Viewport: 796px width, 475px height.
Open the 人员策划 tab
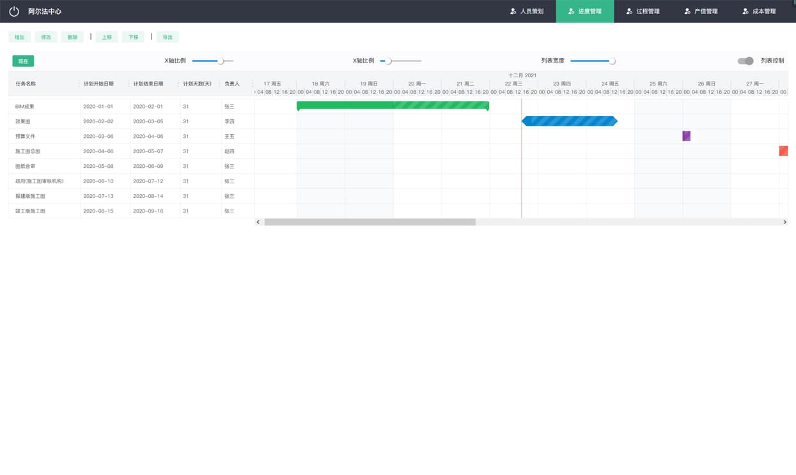(527, 11)
